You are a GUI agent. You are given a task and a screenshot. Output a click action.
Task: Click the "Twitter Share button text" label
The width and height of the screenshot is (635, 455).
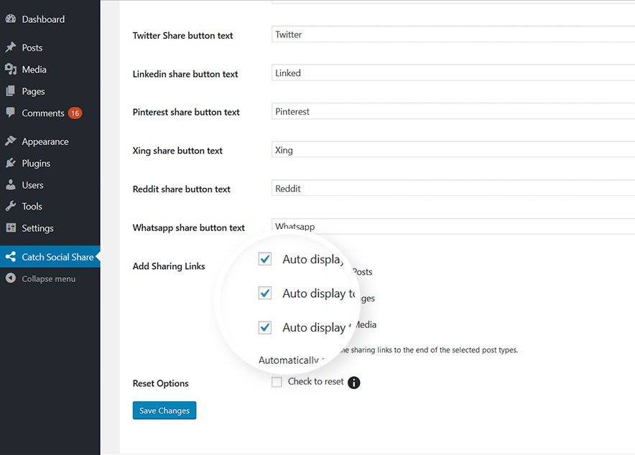point(182,36)
